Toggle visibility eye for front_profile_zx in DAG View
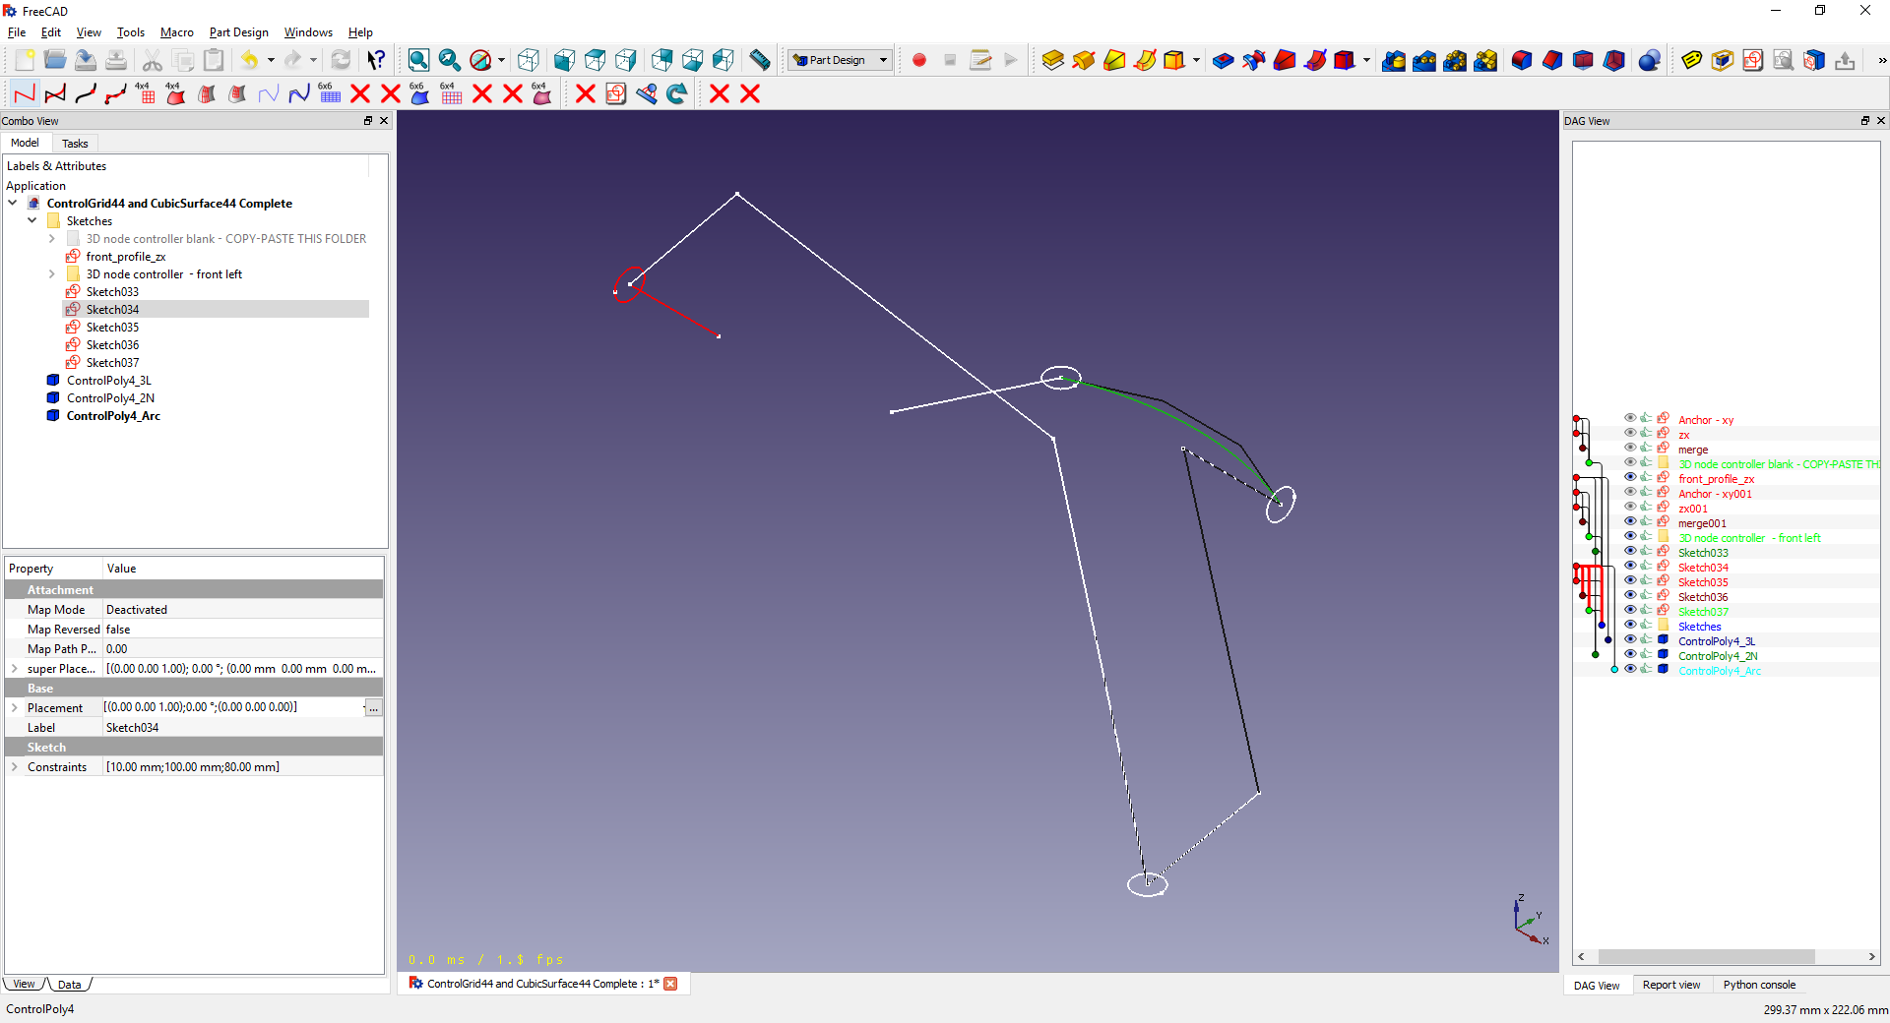The width and height of the screenshot is (1890, 1023). coord(1630,477)
